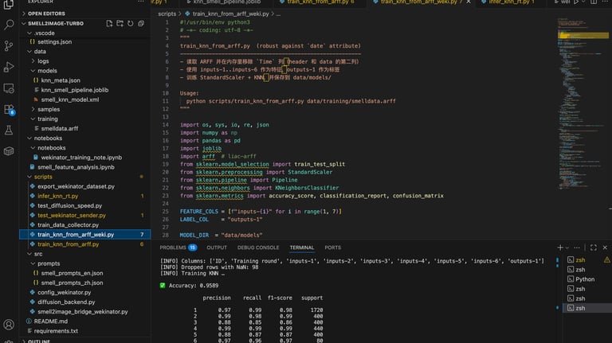Image resolution: width=612 pixels, height=343 pixels.
Task: Maximize the terminal panel size
Action: point(593,248)
